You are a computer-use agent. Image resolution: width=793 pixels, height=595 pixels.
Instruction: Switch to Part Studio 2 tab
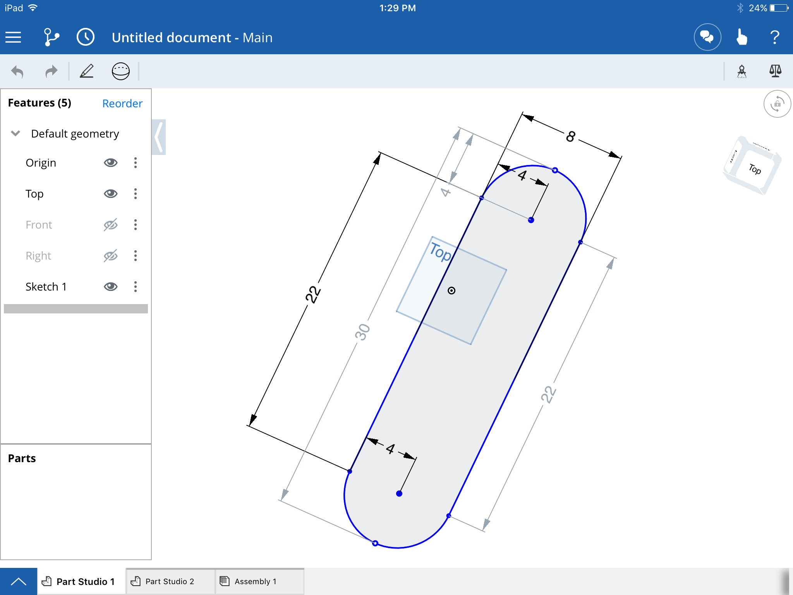[x=170, y=581]
